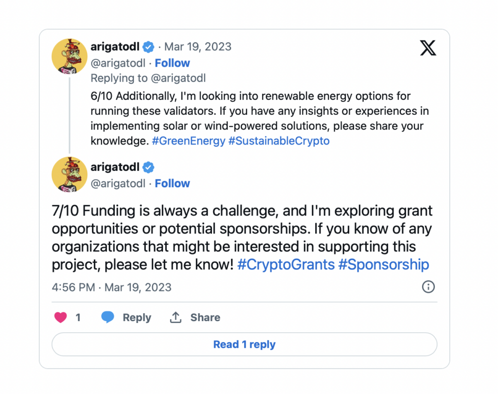This screenshot has width=498, height=394.
Task: Click the blue reply bubble icon
Action: pyautogui.click(x=107, y=317)
